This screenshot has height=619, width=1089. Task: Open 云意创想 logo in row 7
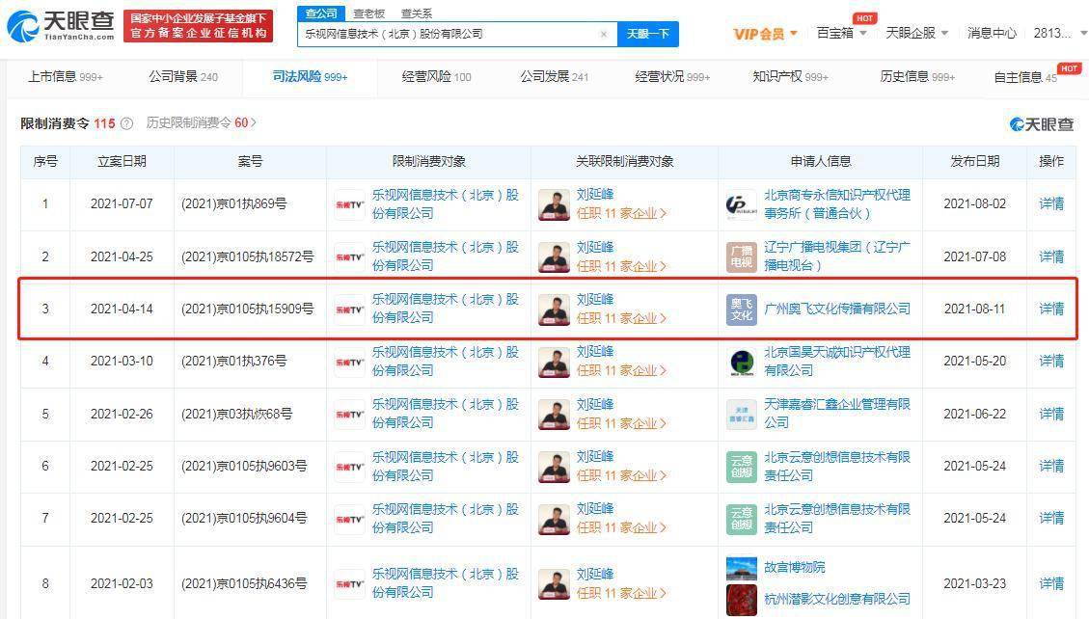click(x=741, y=519)
